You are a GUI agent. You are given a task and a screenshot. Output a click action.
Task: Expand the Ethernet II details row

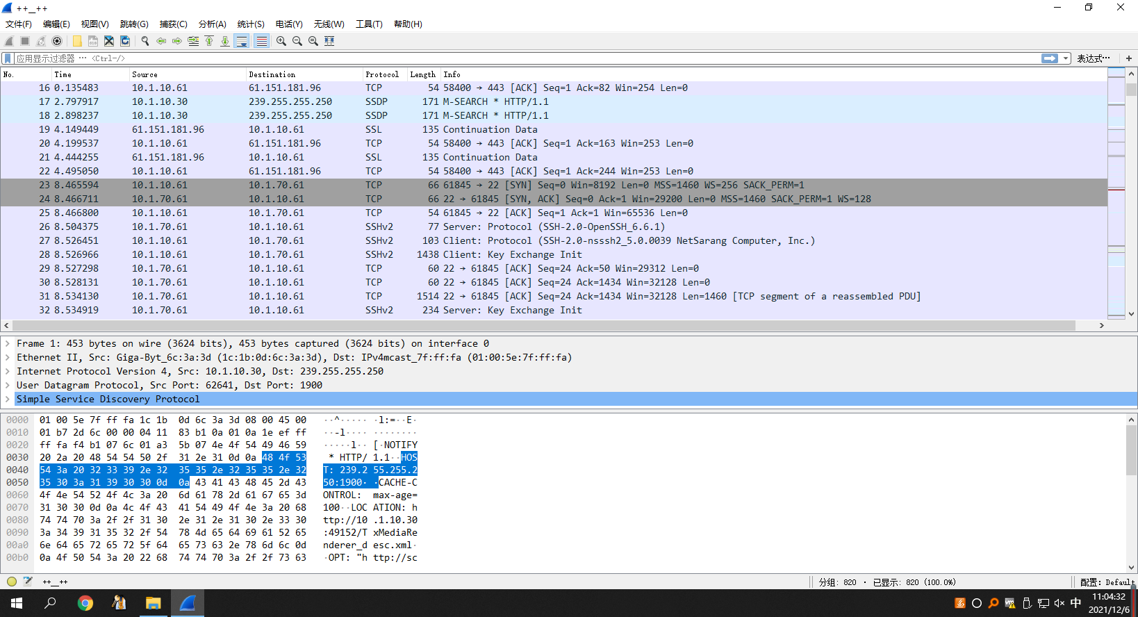(x=8, y=357)
